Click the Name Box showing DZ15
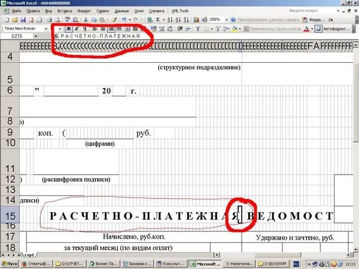 (17, 36)
